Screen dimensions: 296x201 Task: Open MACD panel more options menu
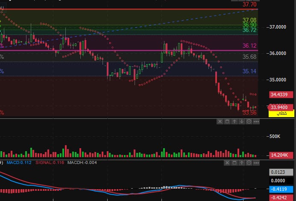[256, 162]
